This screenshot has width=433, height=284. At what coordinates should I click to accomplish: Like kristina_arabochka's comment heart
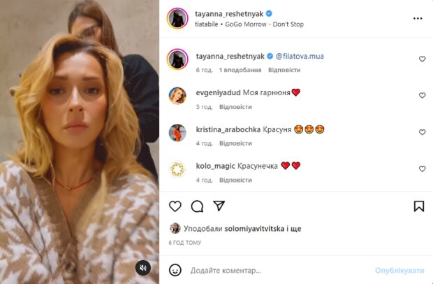pos(422,132)
